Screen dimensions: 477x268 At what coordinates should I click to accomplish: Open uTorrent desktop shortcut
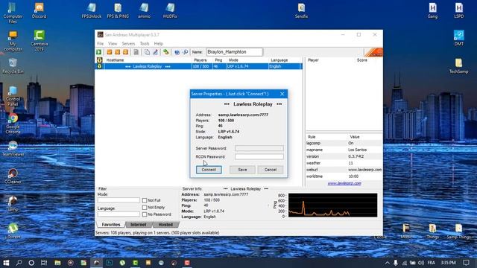(13, 231)
